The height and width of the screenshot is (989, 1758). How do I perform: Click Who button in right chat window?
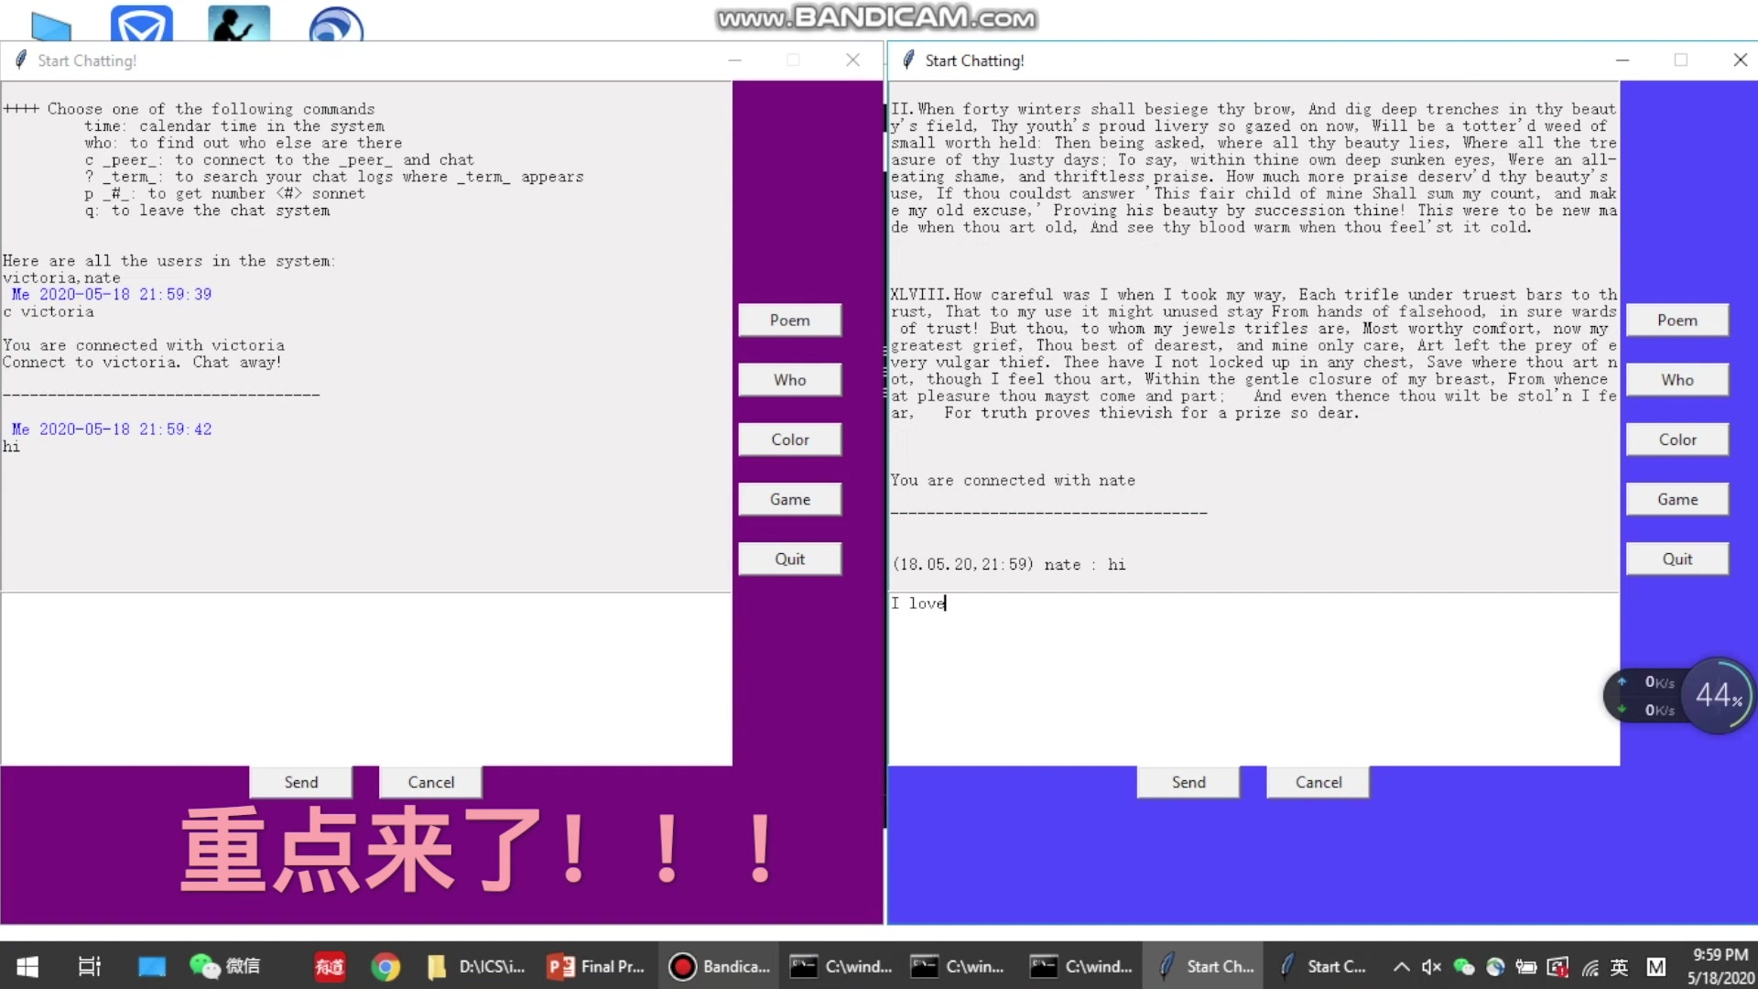pos(1677,380)
